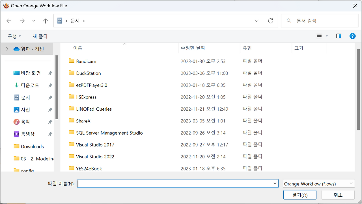The image size is (362, 204).
Task: Click pin icon beside 음악
Action: click(x=50, y=122)
